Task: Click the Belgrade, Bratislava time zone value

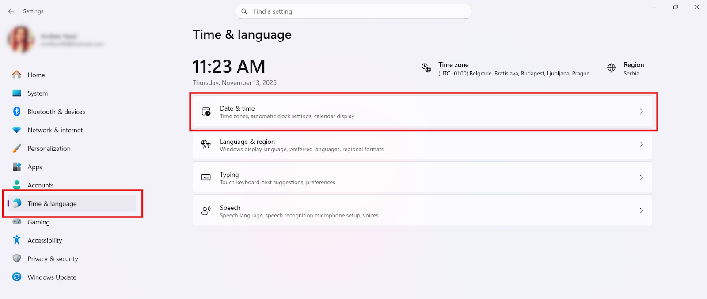Action: pos(514,74)
